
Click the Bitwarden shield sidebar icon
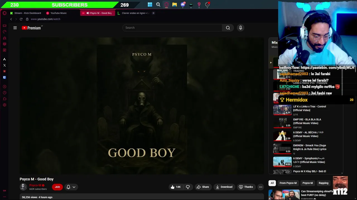[4, 77]
